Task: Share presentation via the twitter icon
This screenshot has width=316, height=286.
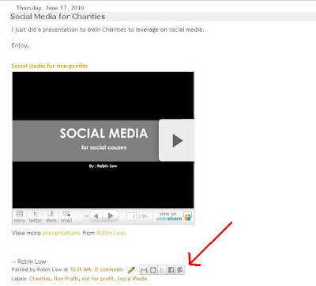Action: 35,216
